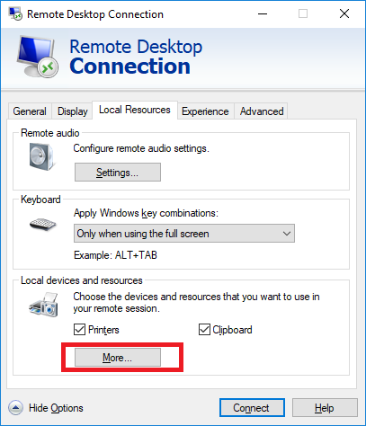Viewport: 366px width, 426px height.
Task: Collapse dialog via Hide Options label
Action: (56, 408)
